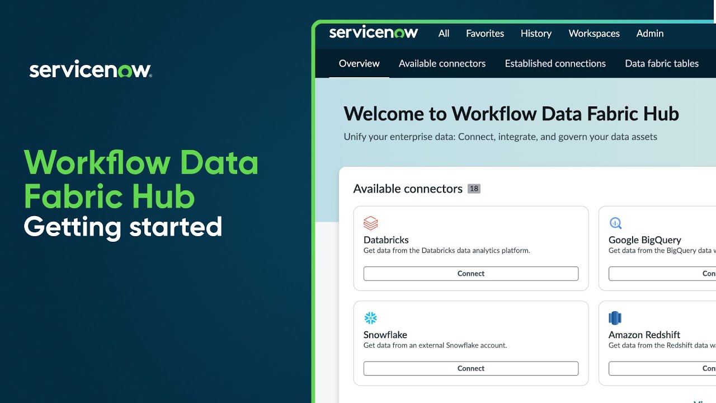Open the Established connections tab

[x=555, y=63]
